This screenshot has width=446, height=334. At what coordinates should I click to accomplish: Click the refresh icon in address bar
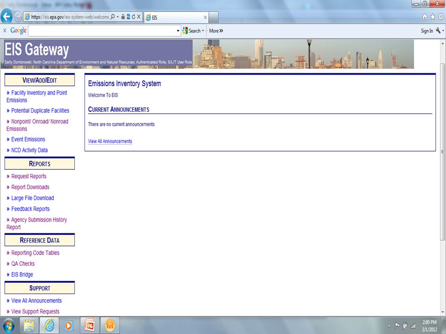(x=133, y=17)
